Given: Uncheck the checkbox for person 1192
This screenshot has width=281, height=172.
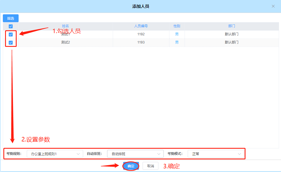Looking at the screenshot, I should click(x=11, y=35).
